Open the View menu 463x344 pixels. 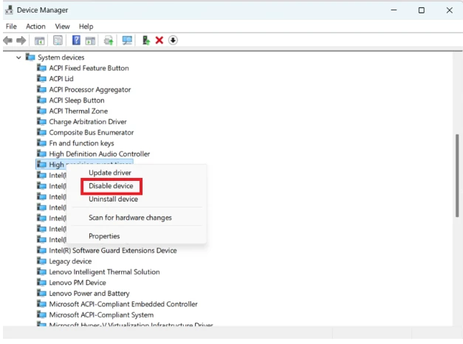click(x=62, y=27)
